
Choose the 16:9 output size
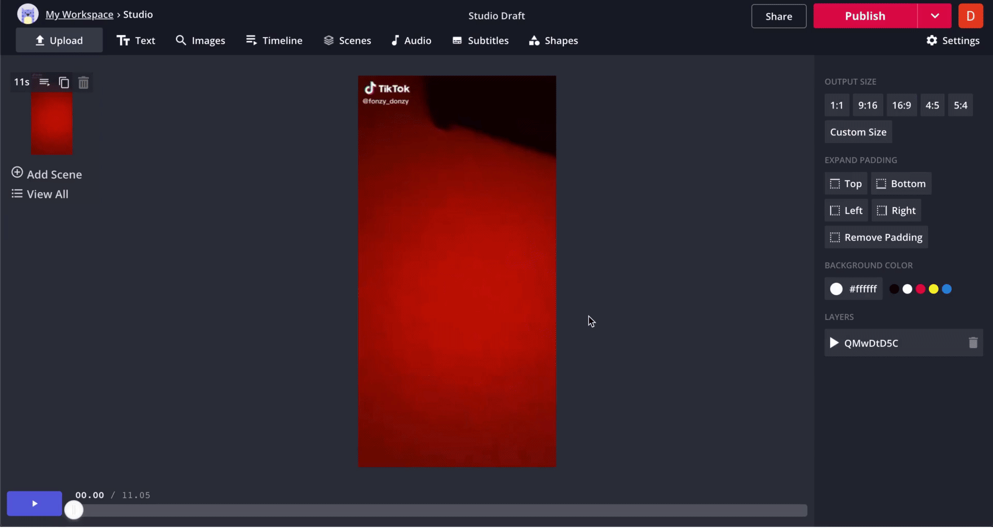coord(901,105)
